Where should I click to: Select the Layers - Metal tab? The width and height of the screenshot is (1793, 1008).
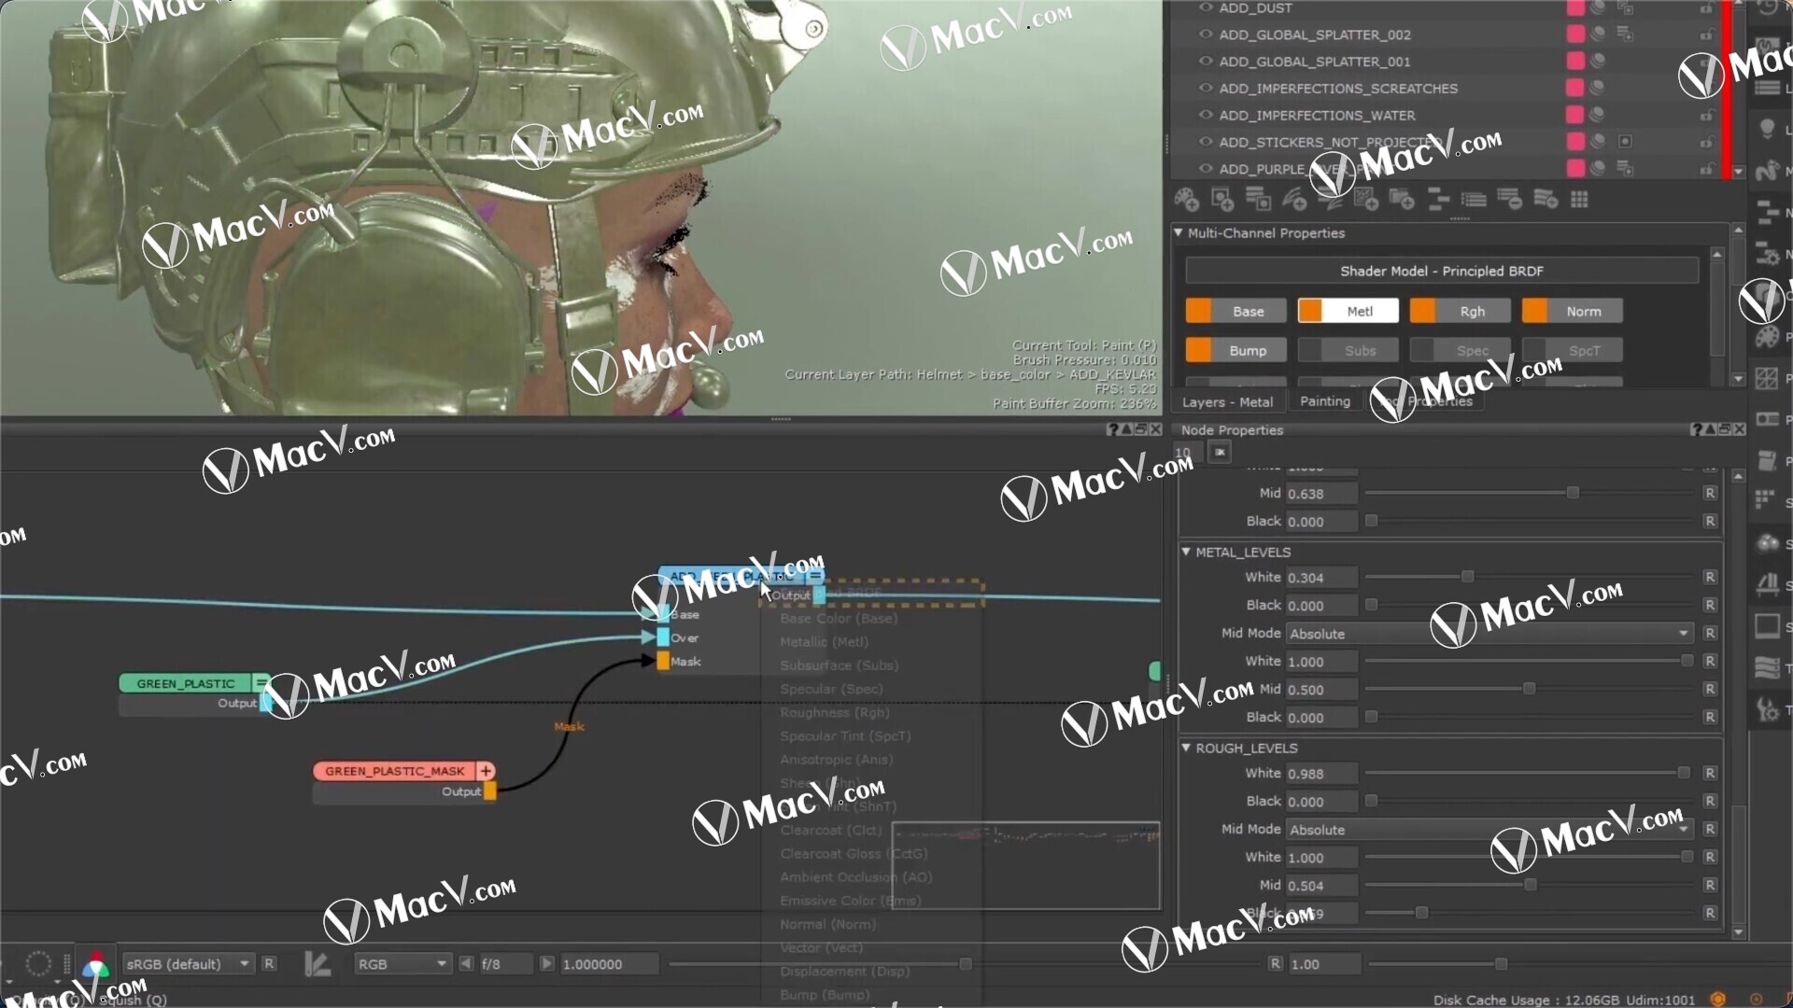tap(1228, 400)
